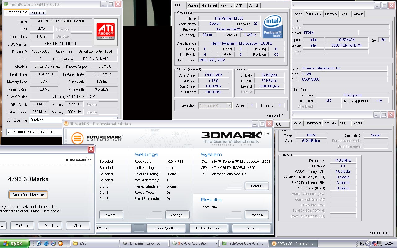Click the Resolution value 1024 x 768

click(x=175, y=162)
